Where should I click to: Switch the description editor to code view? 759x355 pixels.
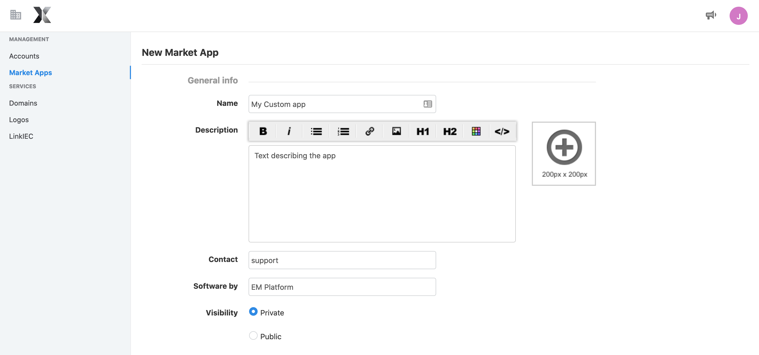[x=502, y=132]
